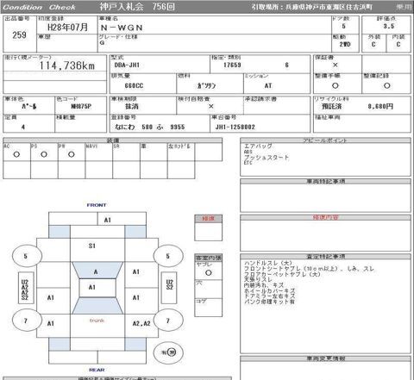The height and width of the screenshot is (380, 414).
Task: Click the note "フロアカーペットヤブレ（大）"
Action: pyautogui.click(x=282, y=274)
